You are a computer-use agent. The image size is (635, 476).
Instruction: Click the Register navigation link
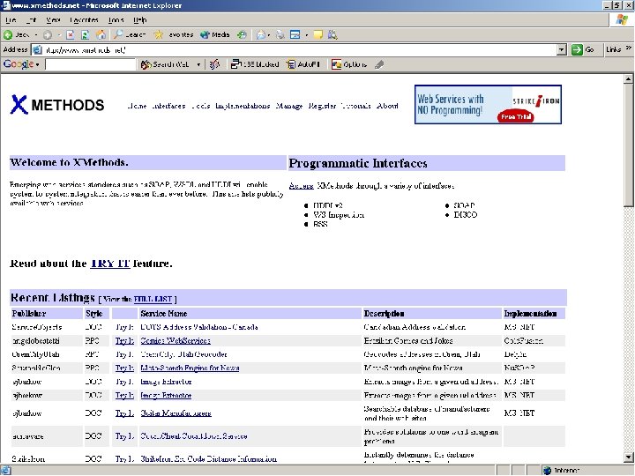[322, 106]
